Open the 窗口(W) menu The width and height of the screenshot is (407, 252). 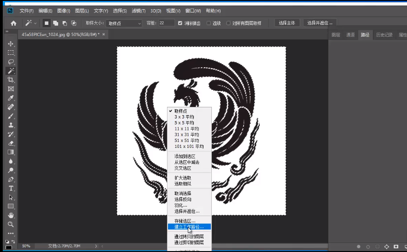coord(193,11)
